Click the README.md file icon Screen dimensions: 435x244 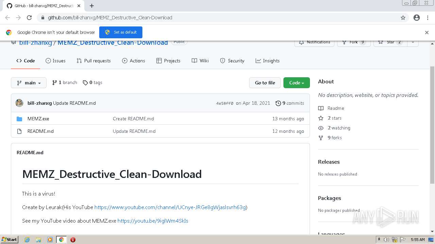click(x=19, y=131)
